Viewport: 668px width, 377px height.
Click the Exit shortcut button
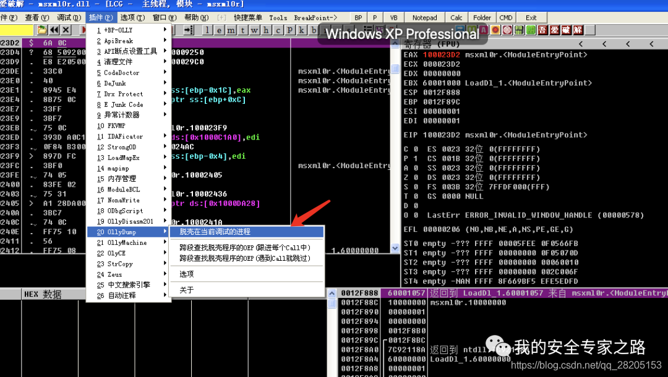click(x=531, y=17)
